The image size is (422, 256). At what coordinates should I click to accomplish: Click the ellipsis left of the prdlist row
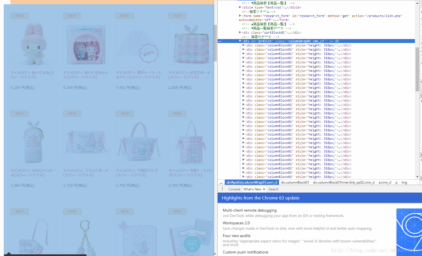tap(220, 41)
